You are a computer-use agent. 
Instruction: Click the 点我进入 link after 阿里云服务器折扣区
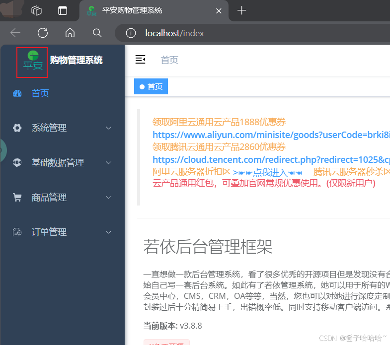268,172
